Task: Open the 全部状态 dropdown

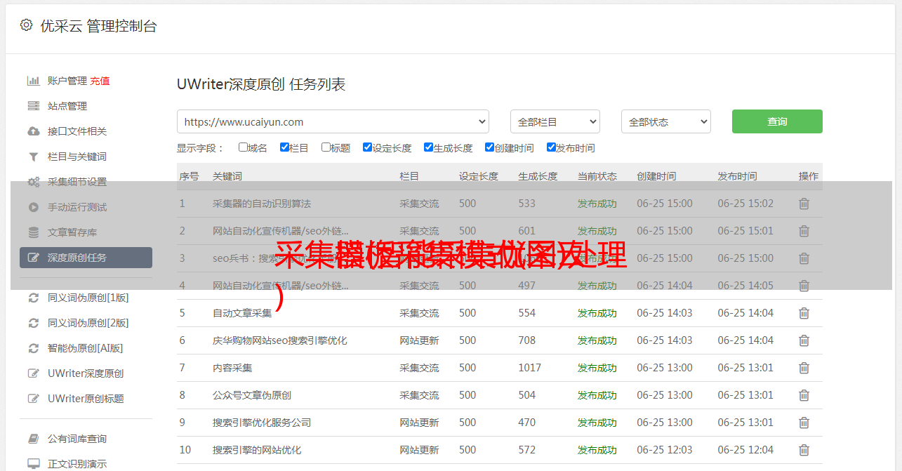Action: click(x=666, y=121)
